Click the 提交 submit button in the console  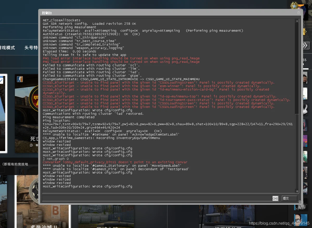point(289,198)
